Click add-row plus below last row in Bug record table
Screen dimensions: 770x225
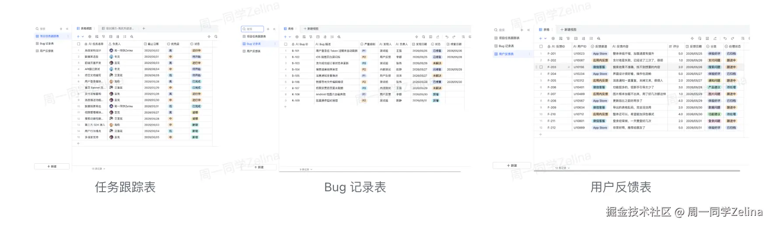[286, 106]
